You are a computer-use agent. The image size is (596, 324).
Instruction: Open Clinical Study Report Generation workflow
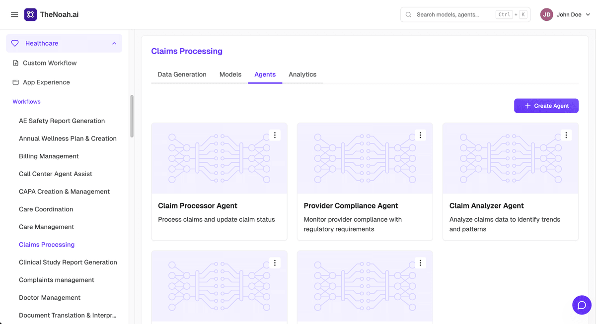pos(68,262)
